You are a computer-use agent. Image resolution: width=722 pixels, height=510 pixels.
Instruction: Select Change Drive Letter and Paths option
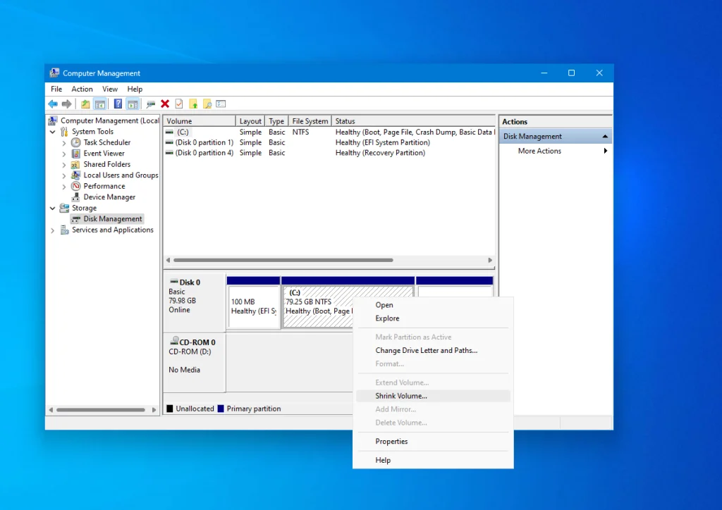[x=426, y=350]
